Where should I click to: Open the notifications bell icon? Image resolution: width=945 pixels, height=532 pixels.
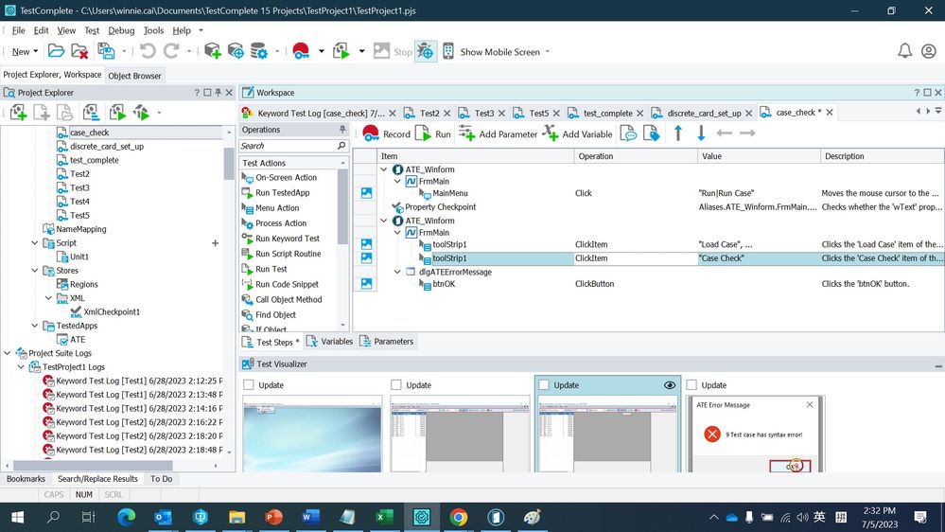tap(904, 51)
